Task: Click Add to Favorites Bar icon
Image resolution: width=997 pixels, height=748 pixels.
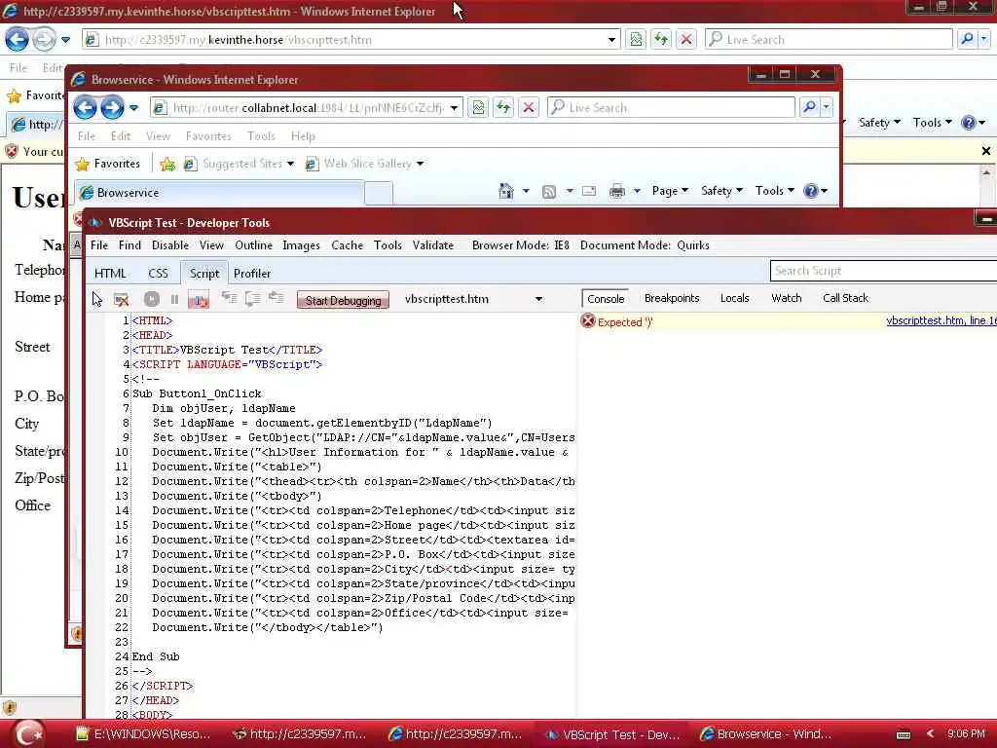Action: (167, 164)
